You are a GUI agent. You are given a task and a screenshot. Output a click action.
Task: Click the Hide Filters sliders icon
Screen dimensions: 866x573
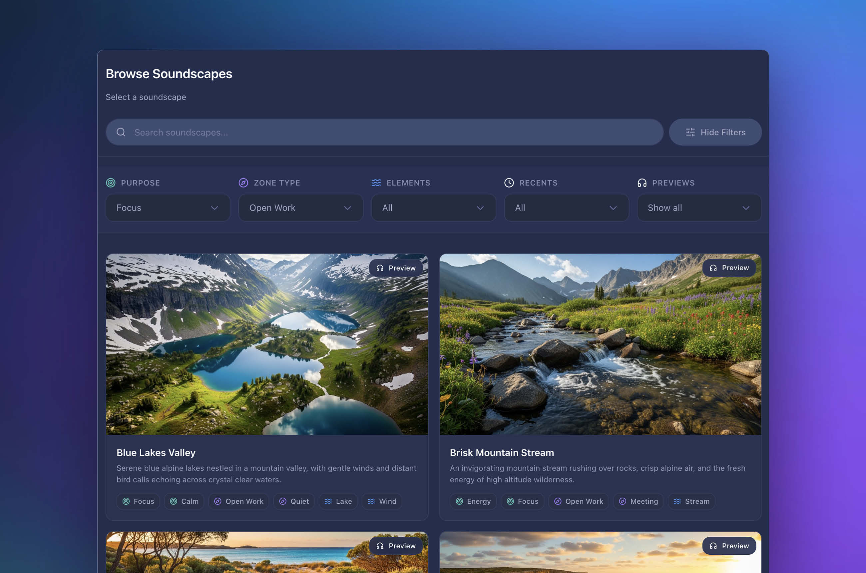pos(690,132)
